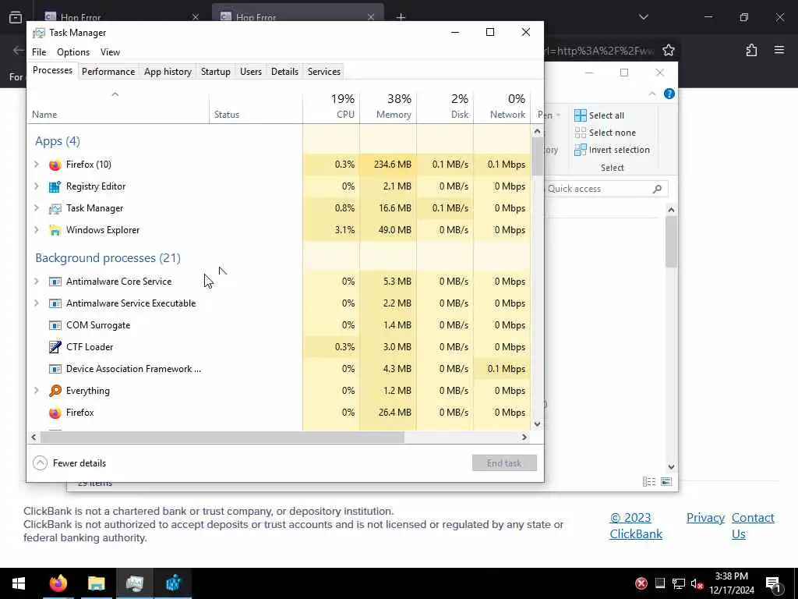
Task: Expand the Registry Editor process row
Action: [x=37, y=186]
